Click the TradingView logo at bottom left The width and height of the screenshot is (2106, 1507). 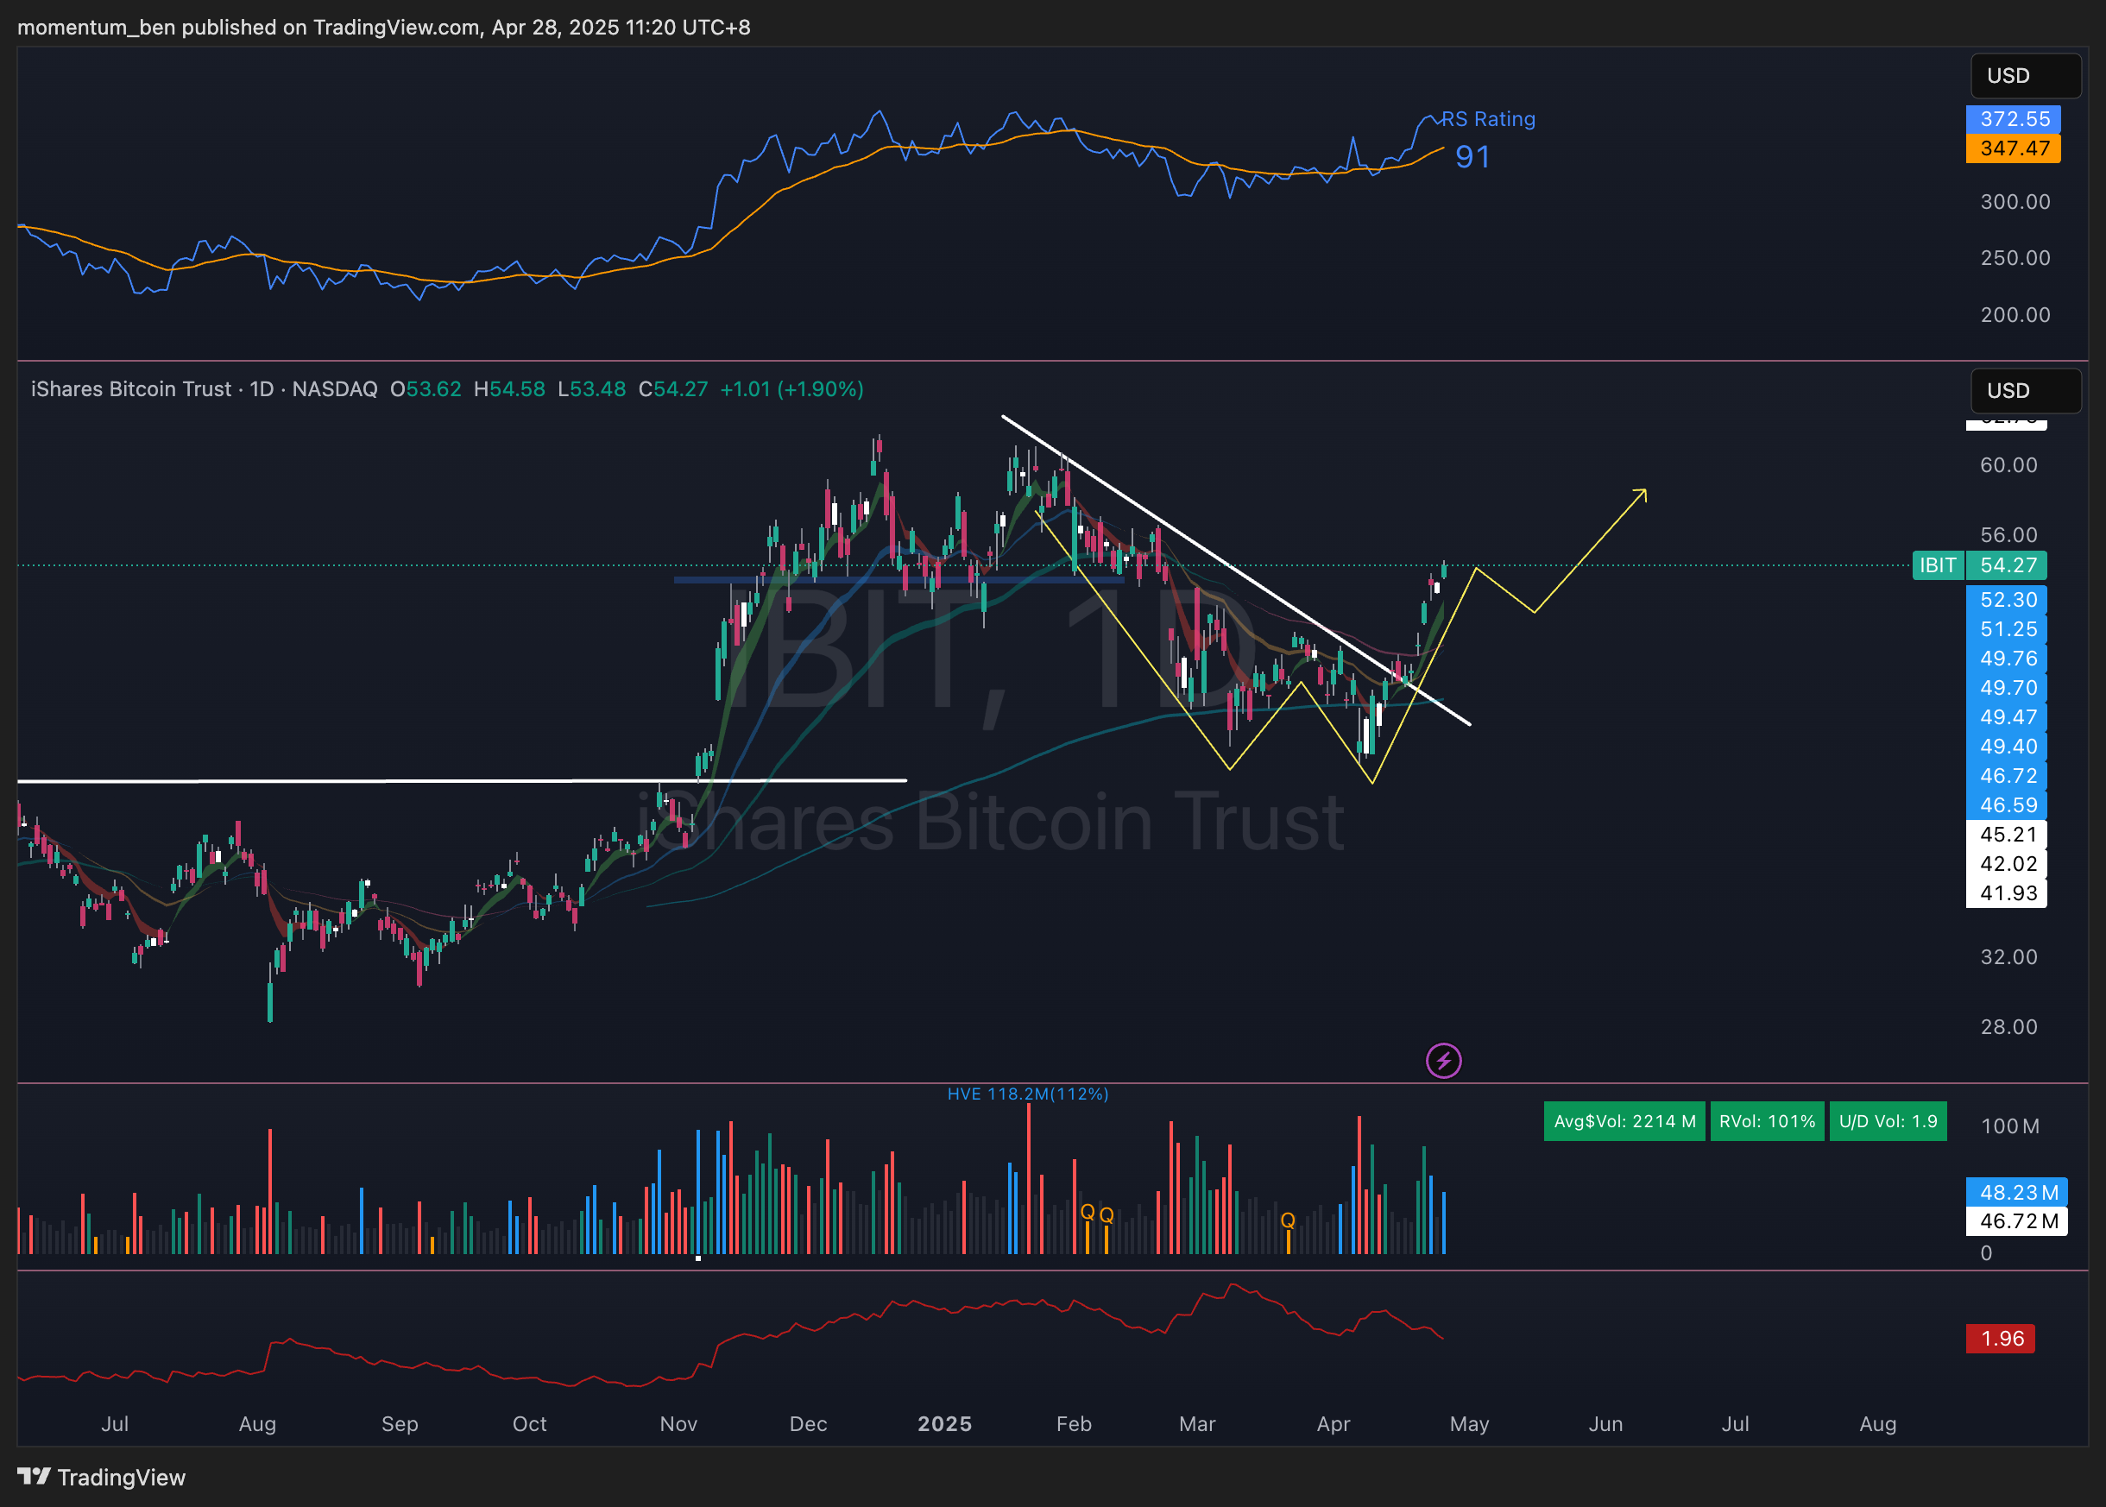[x=102, y=1477]
